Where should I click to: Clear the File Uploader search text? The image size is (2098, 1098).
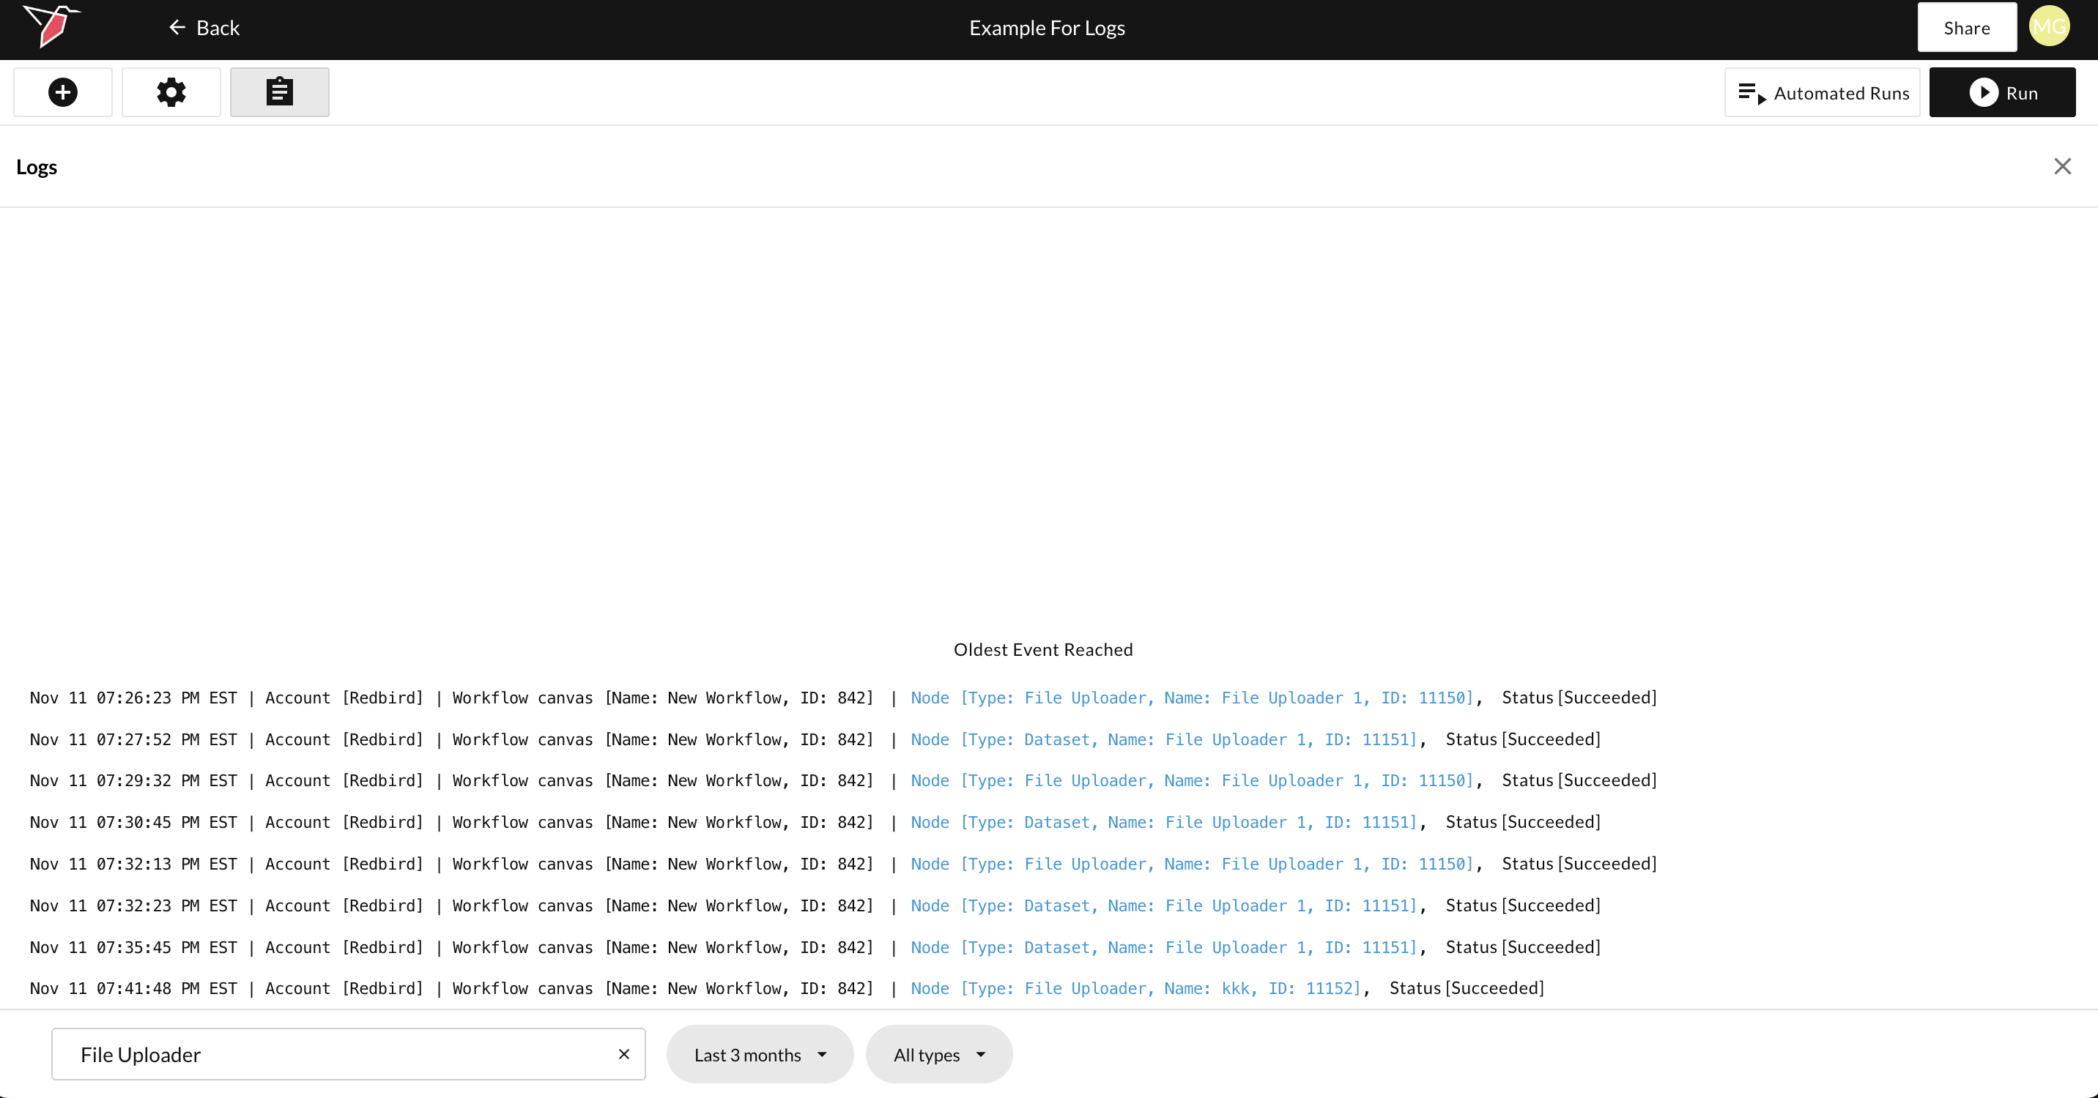tap(624, 1054)
